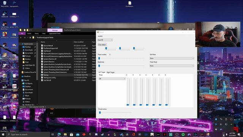Viewport: 243px width, 137px height.
Task: Click the Color Select button
Action: coord(102,45)
